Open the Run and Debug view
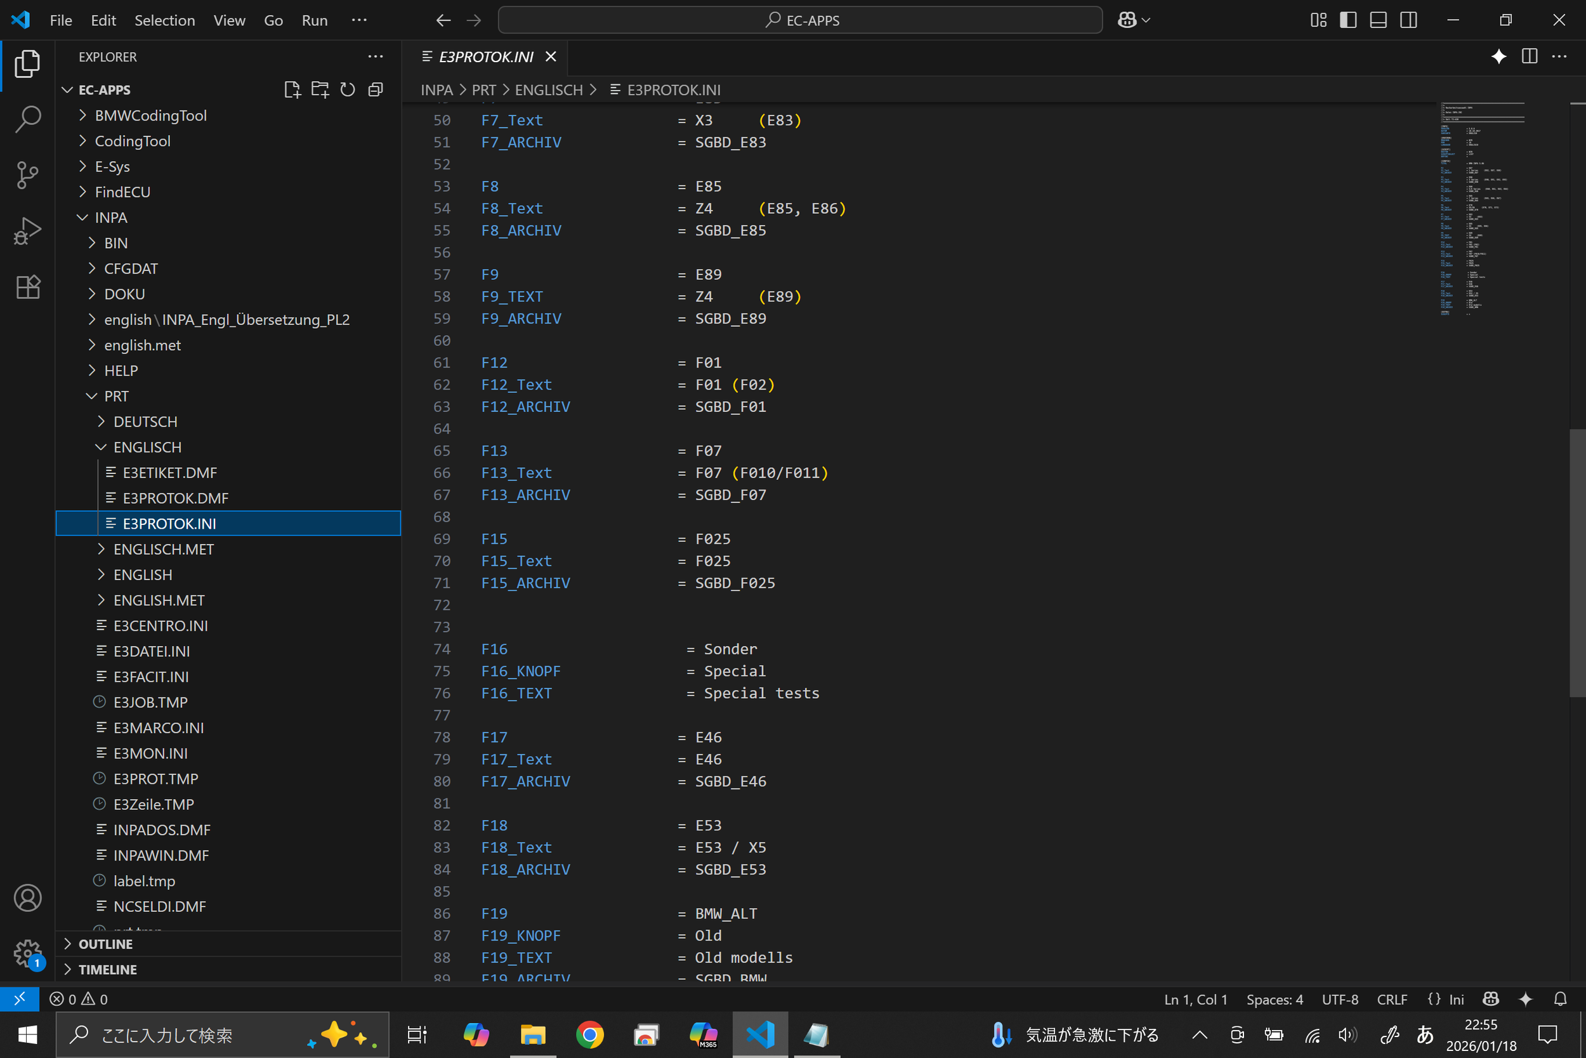This screenshot has height=1058, width=1586. click(x=27, y=231)
